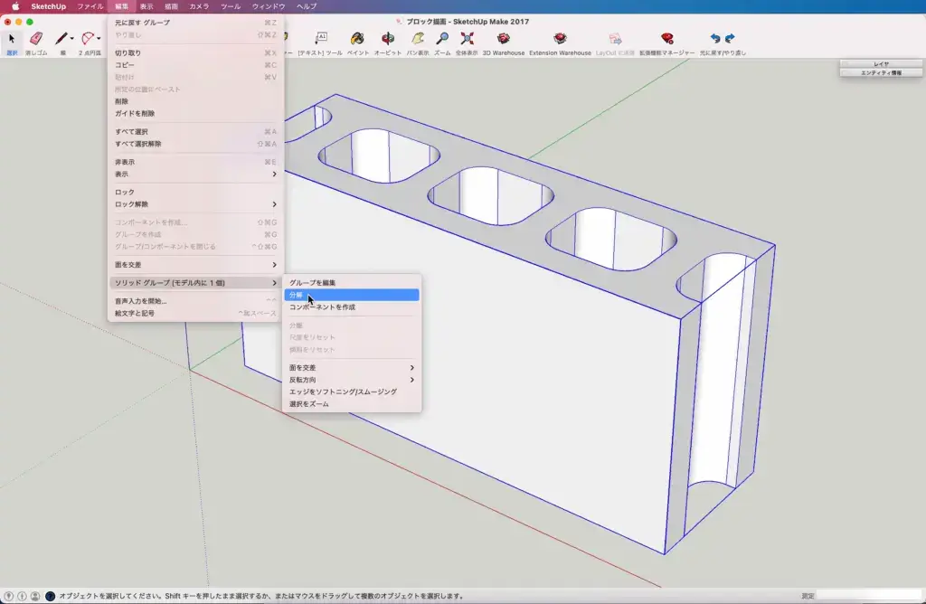
Task: Select the arrow Select tool in toolbar
Action: 11,39
